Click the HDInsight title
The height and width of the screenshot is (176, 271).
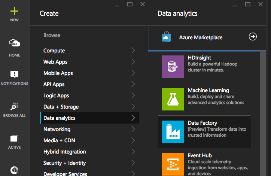(x=200, y=58)
